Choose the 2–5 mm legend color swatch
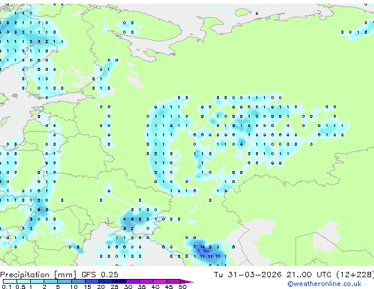The image size is (374, 289). (x=51, y=281)
